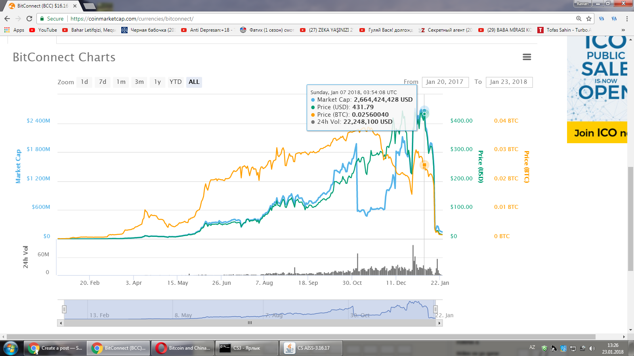Click the orange BTC price marker on chart

tap(424, 165)
